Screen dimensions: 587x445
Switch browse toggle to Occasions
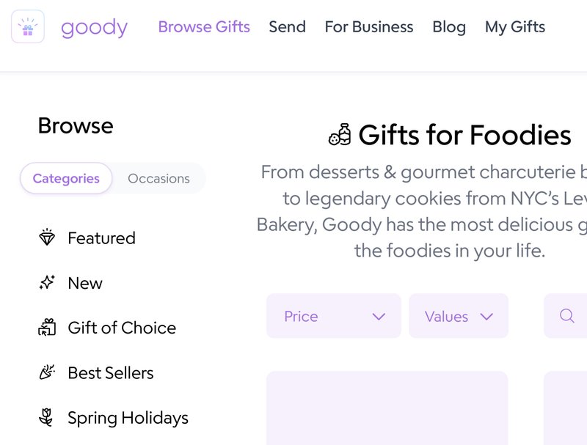click(x=158, y=178)
